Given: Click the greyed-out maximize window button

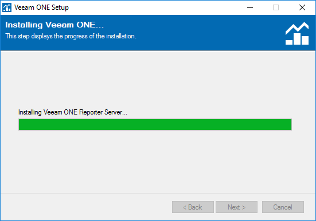Looking at the screenshot, I should [x=276, y=7].
